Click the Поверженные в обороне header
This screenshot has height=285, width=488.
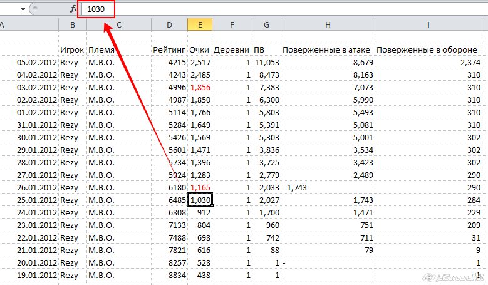(428, 49)
